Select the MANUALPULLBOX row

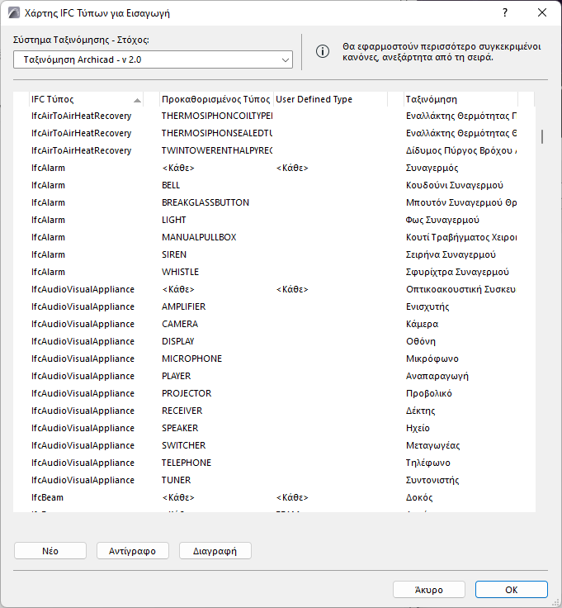pos(274,237)
